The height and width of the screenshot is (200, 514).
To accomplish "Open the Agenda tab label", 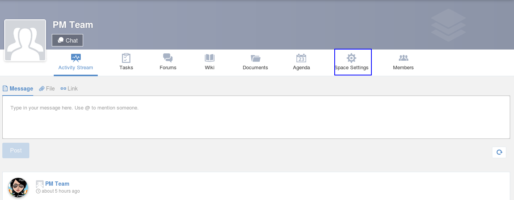I will (x=301, y=68).
